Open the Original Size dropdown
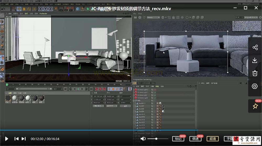Viewport: 262px width, 146px height. click(x=251, y=17)
